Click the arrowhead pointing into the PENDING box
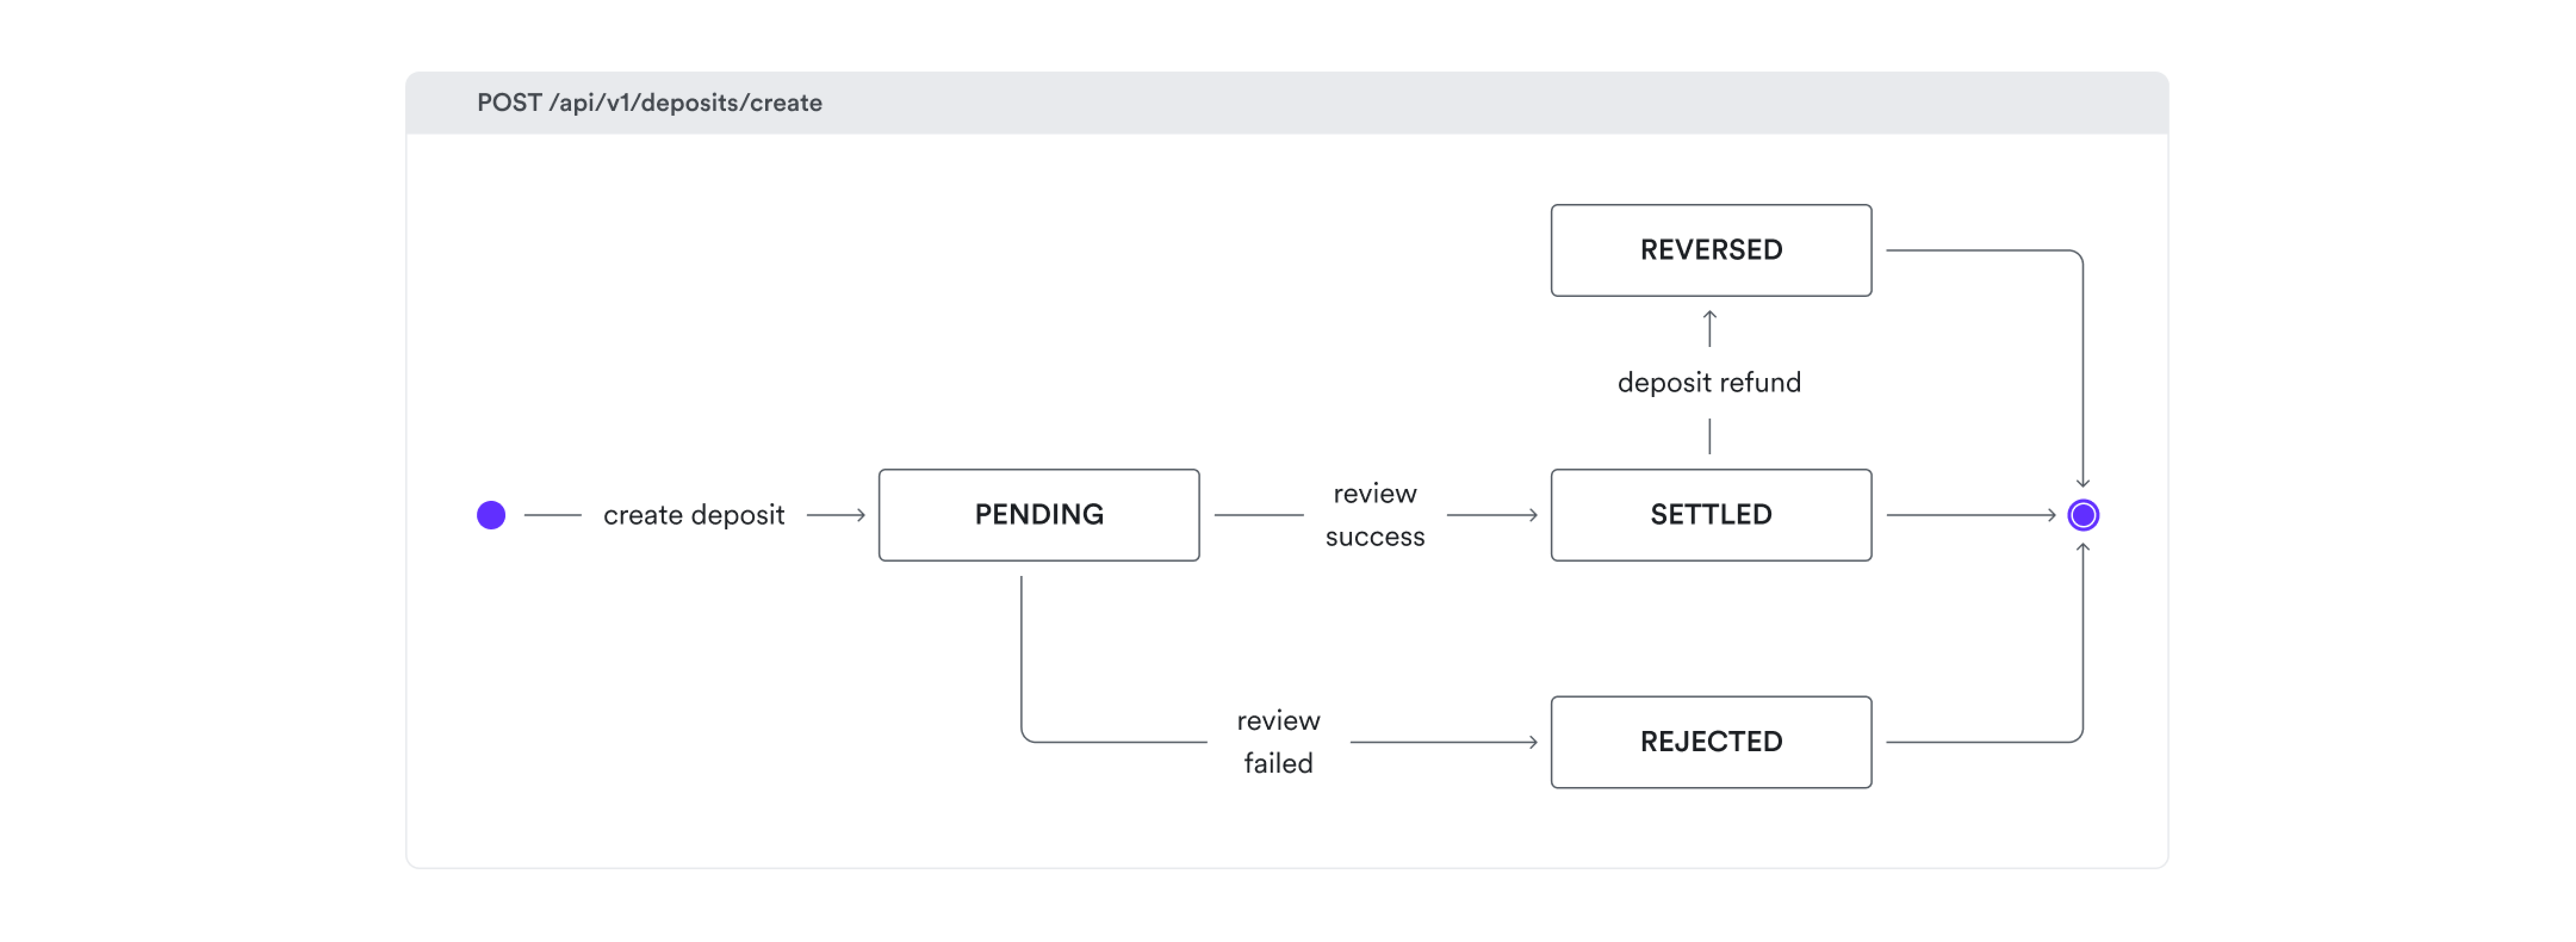Viewport: 2576px width, 942px height. click(x=860, y=515)
